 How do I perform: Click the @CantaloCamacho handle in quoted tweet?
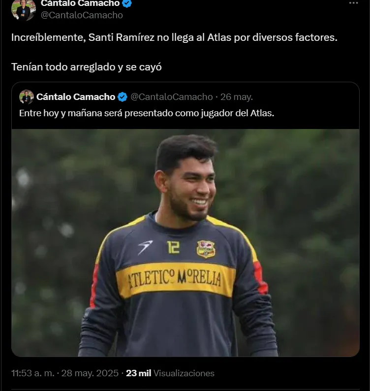[172, 97]
